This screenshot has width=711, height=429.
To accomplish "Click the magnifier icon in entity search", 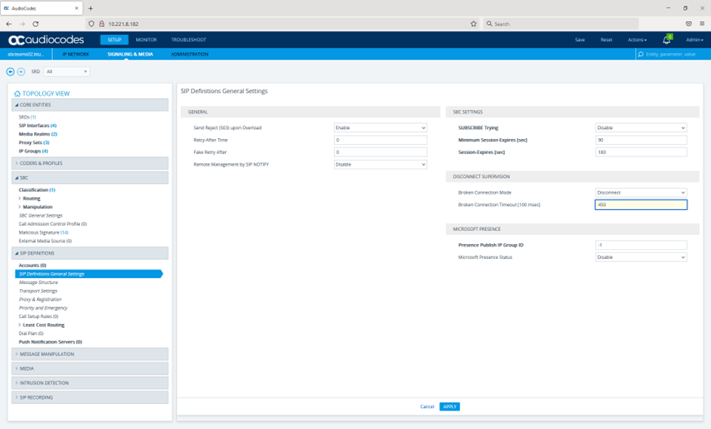I will [641, 54].
